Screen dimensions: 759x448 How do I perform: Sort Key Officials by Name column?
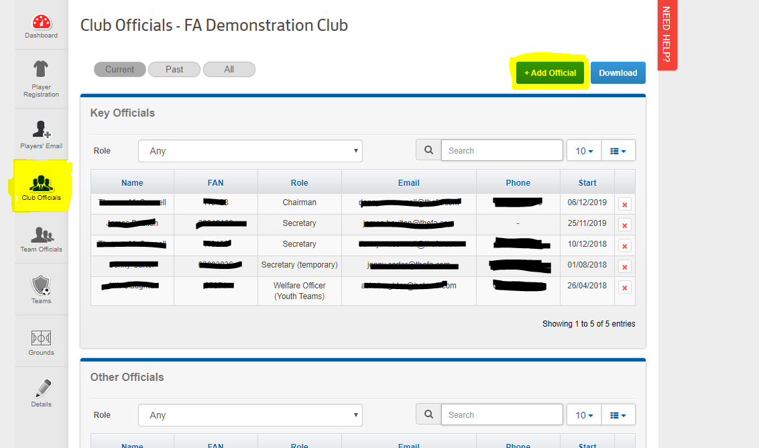click(132, 182)
